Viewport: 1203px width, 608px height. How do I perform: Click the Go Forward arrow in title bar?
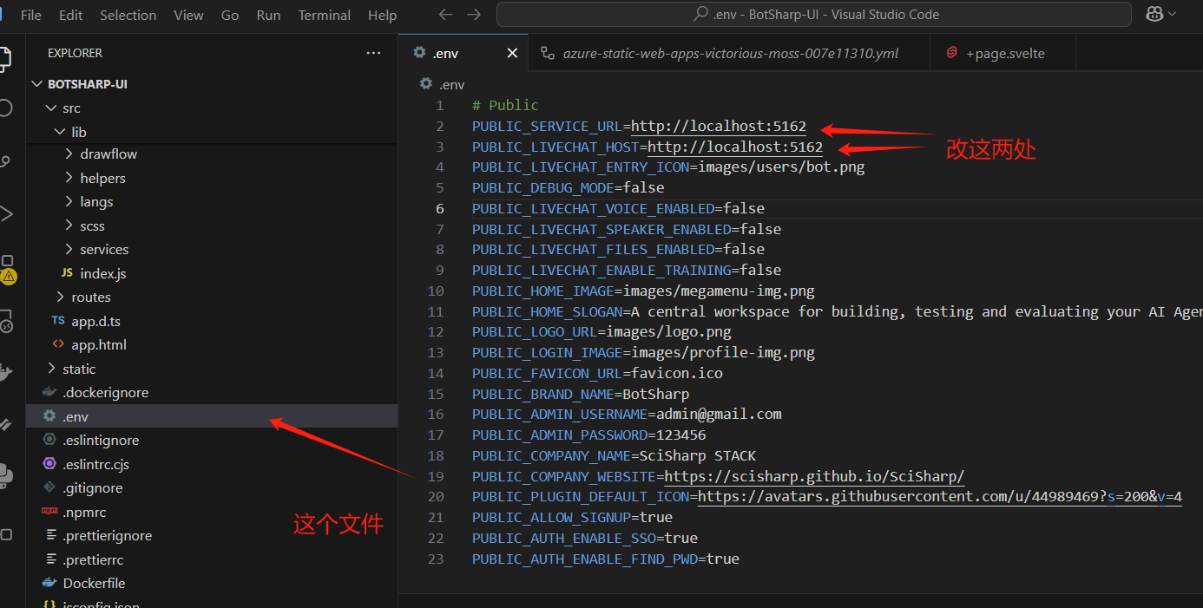tap(473, 15)
